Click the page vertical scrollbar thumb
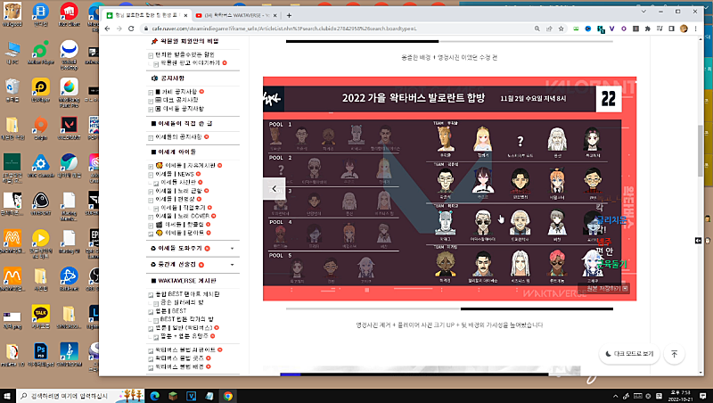713x403 pixels. click(x=701, y=151)
